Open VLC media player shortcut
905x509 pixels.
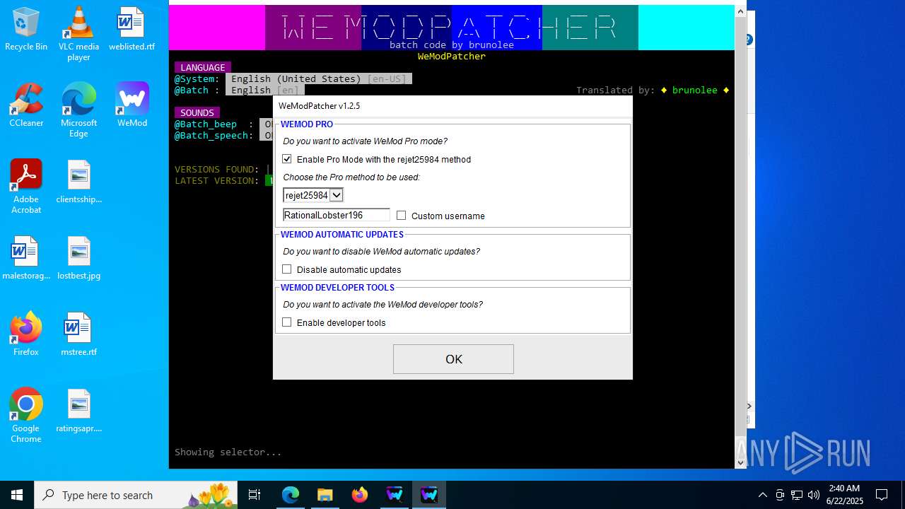tap(78, 33)
